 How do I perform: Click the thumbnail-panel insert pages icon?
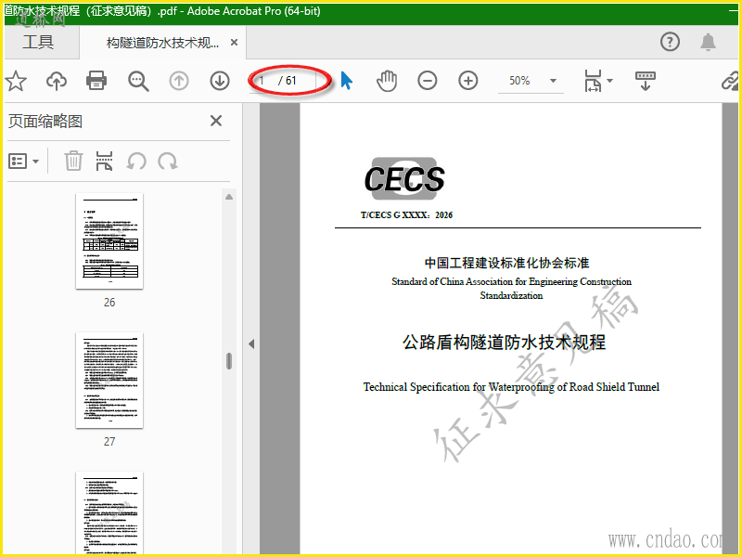[x=104, y=161]
